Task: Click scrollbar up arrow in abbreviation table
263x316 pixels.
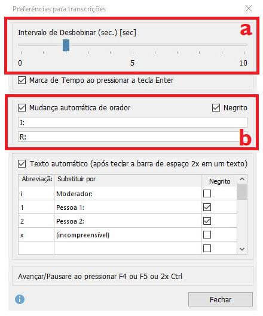Action: click(242, 179)
